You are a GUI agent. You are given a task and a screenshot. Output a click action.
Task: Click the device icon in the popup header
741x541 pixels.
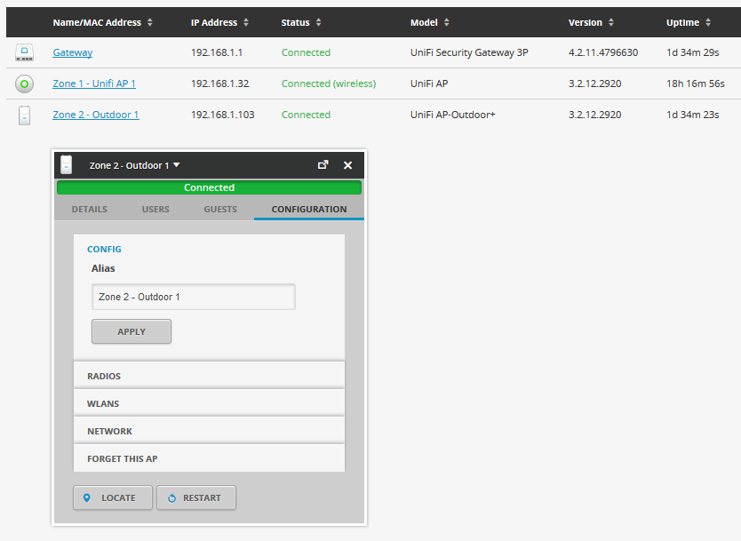pos(66,165)
